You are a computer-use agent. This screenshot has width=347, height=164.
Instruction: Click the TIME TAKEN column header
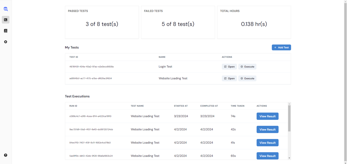tap(237, 106)
